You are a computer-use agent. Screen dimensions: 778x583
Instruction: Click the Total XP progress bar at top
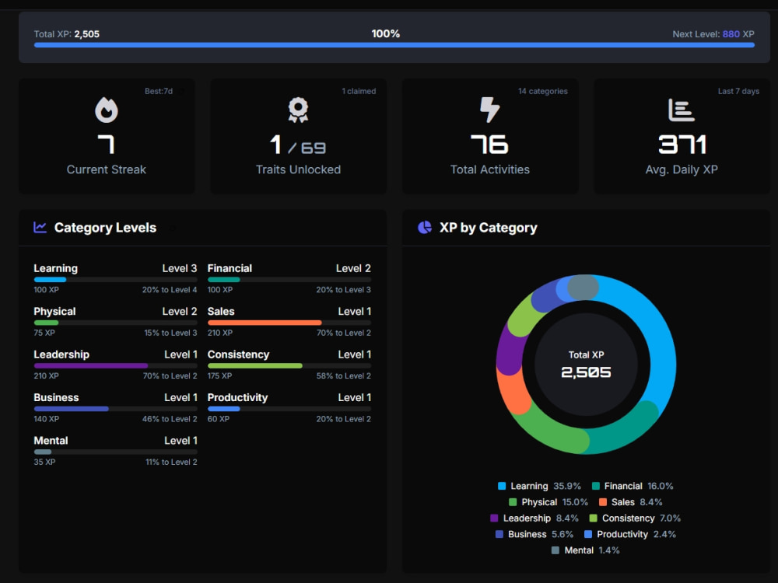(394, 45)
